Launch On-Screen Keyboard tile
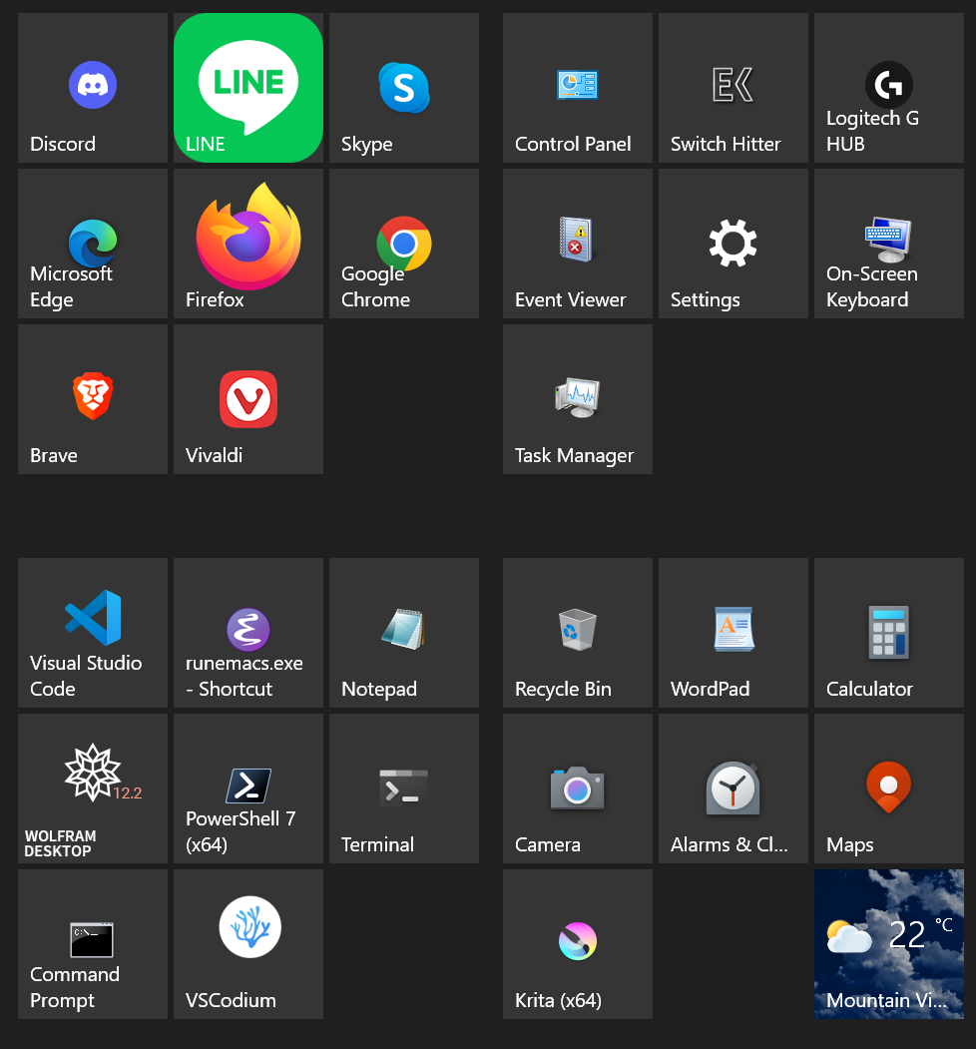 click(x=889, y=244)
